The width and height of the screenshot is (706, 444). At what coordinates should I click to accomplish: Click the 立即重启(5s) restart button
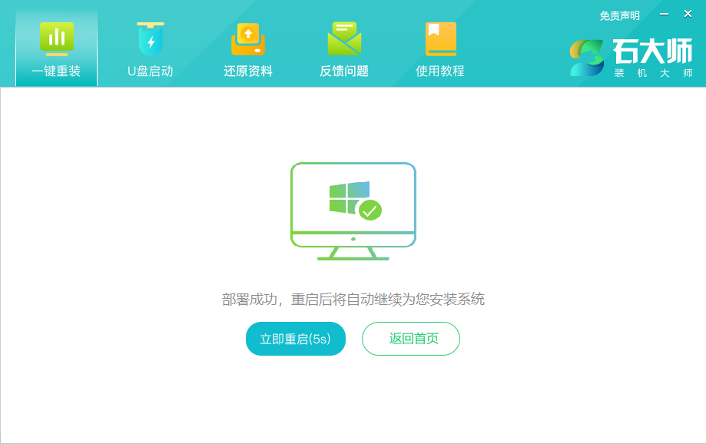tap(295, 338)
